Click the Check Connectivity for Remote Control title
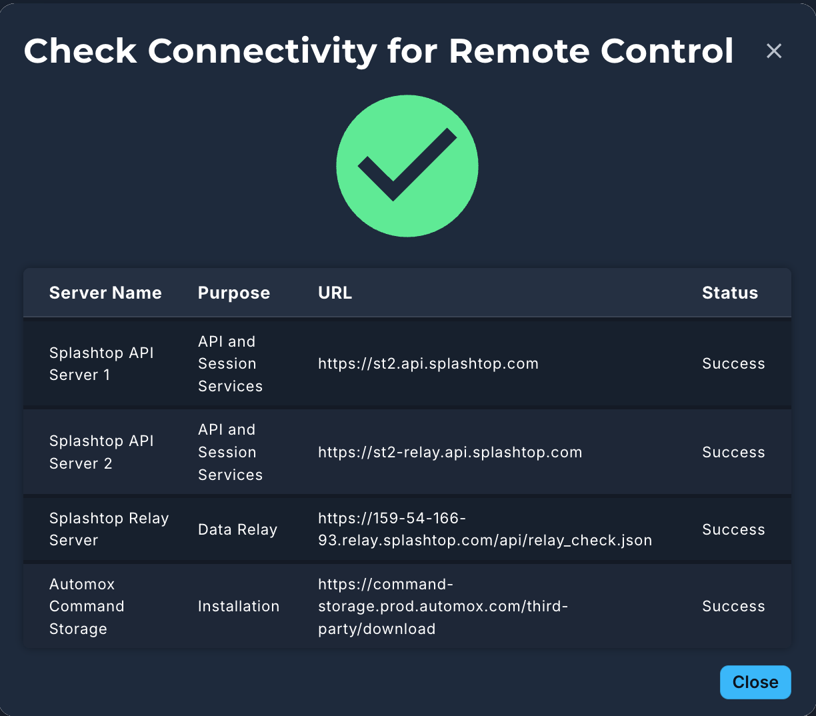Viewport: 816px width, 716px height. click(x=379, y=51)
